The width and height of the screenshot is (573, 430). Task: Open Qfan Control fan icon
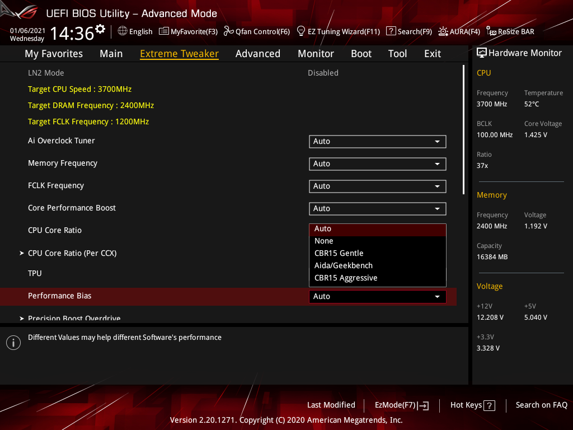pyautogui.click(x=229, y=31)
